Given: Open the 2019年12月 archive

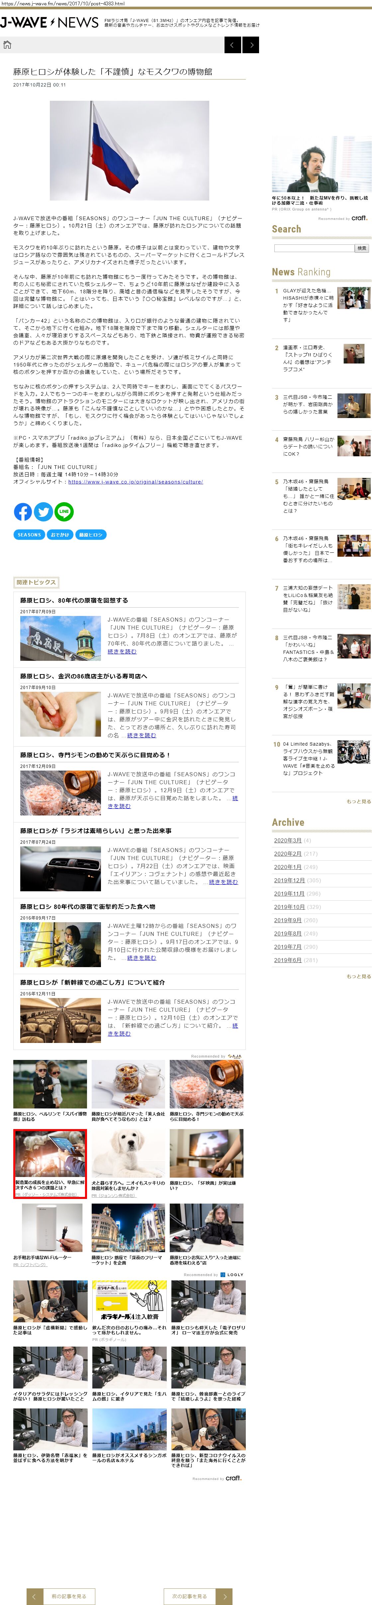Looking at the screenshot, I should coord(289,880).
